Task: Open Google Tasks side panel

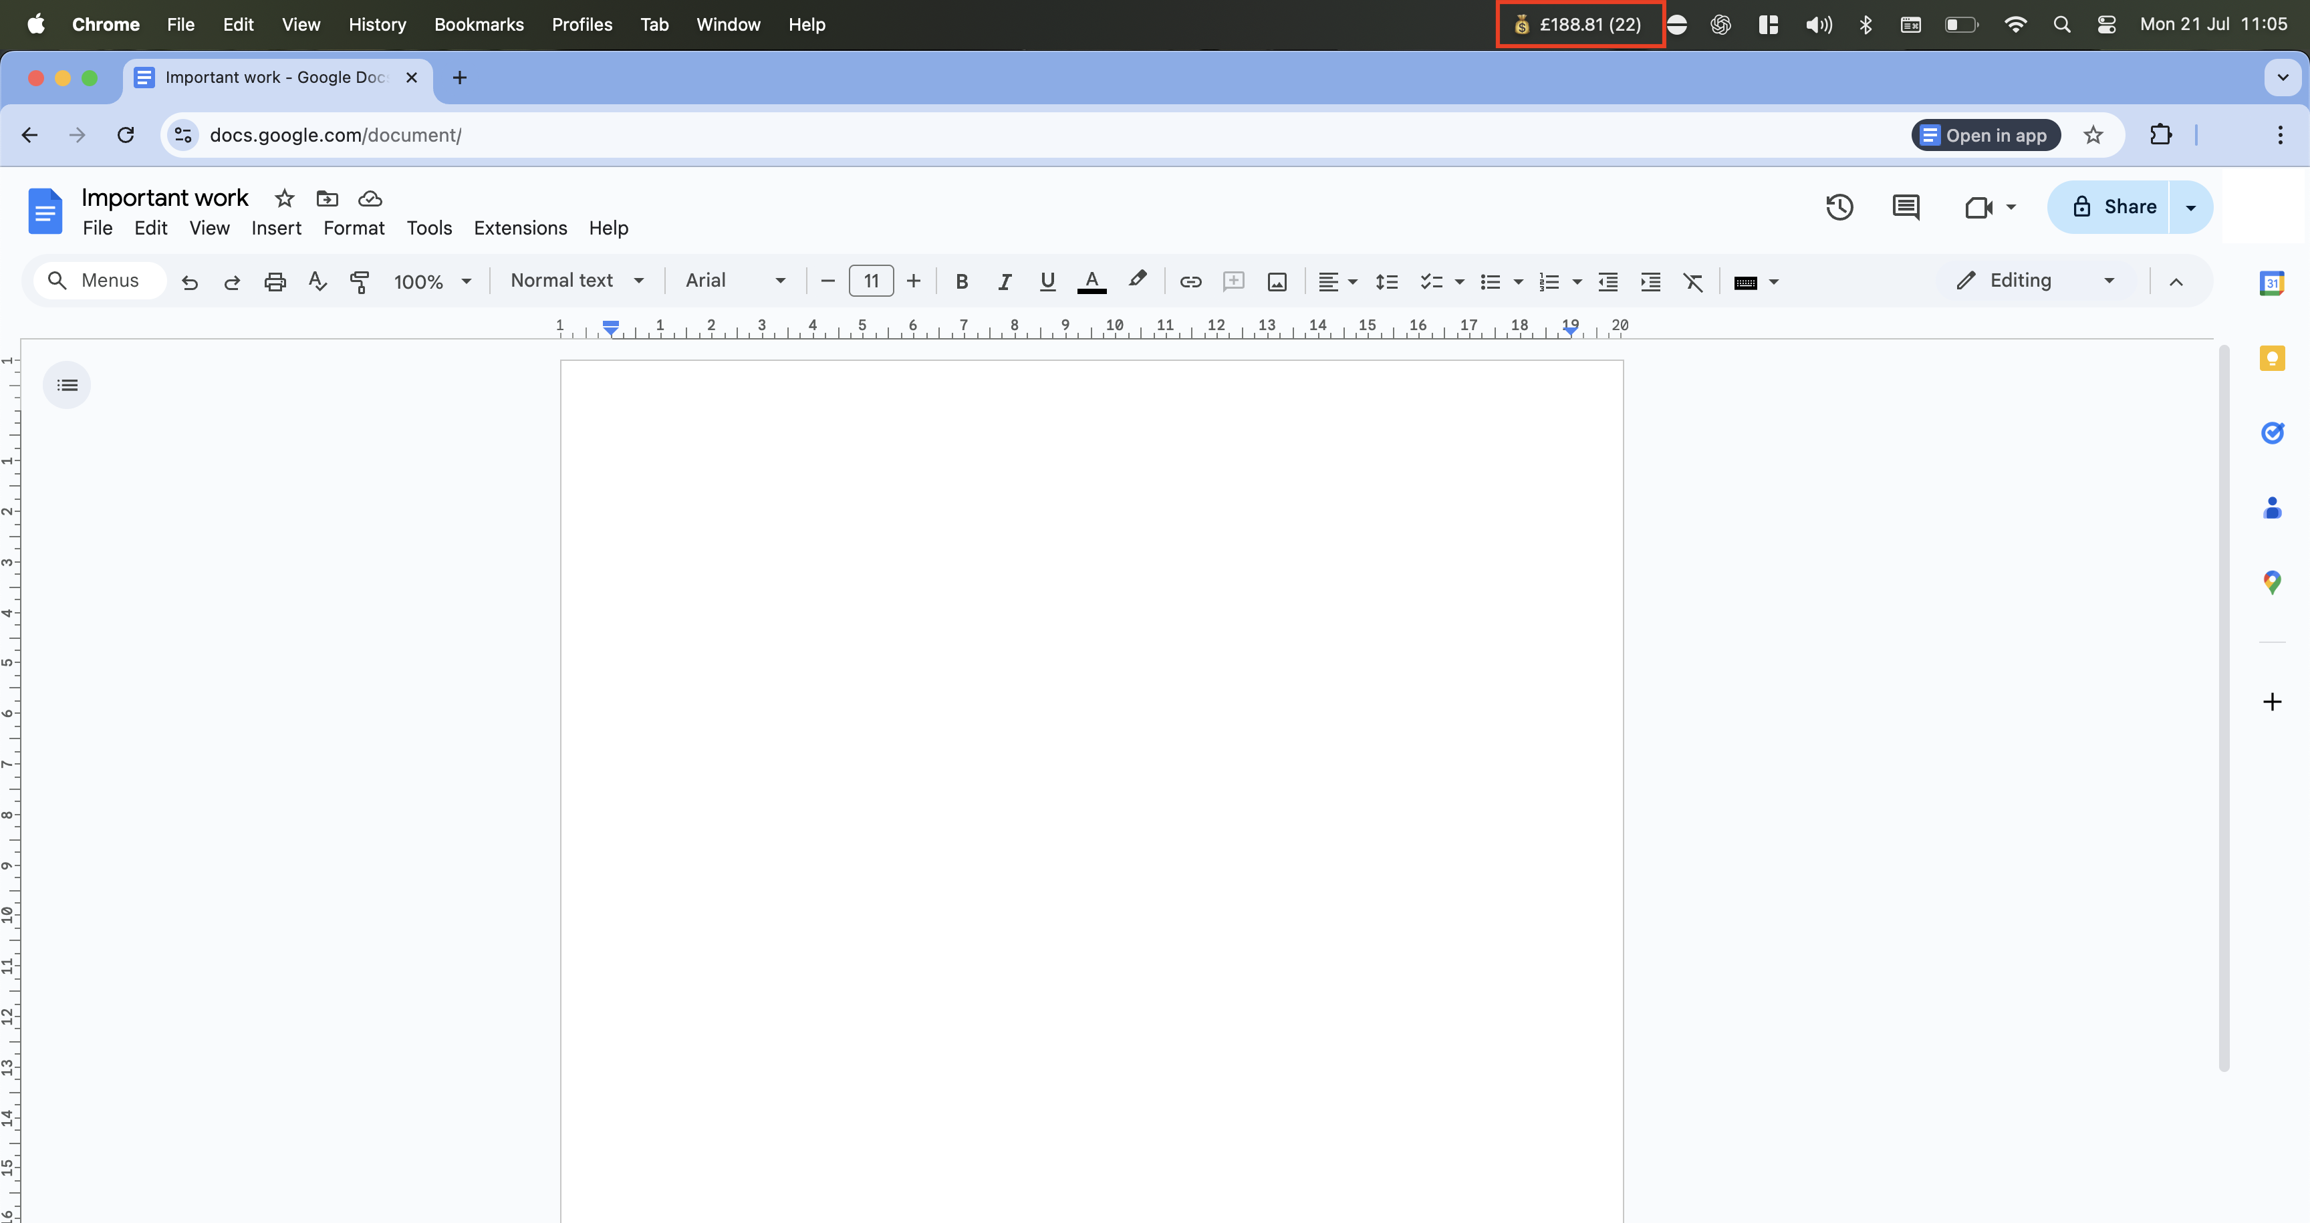Action: (x=2273, y=434)
